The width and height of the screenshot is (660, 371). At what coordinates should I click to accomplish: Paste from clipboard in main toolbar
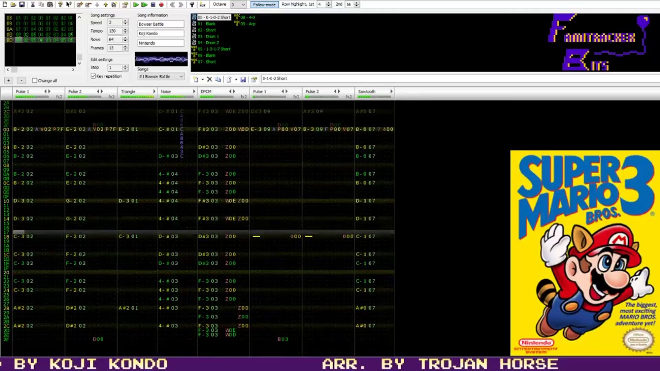tap(50, 5)
